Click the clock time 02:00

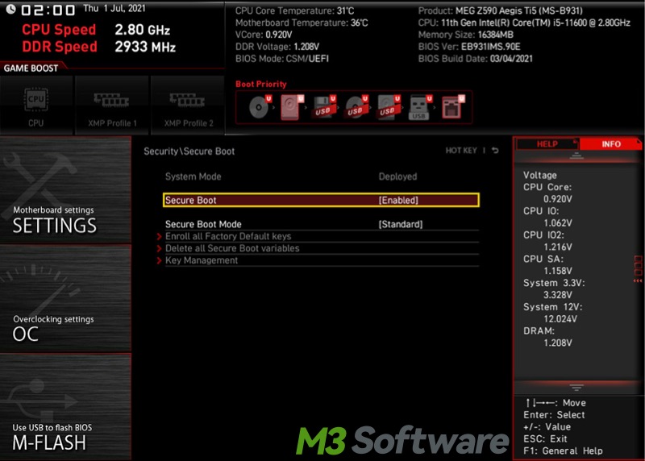tap(48, 10)
